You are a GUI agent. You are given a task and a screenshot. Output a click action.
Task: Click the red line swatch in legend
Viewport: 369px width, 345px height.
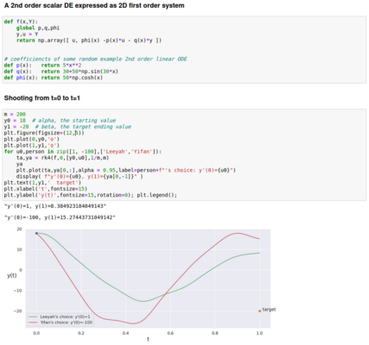[x=33, y=323]
